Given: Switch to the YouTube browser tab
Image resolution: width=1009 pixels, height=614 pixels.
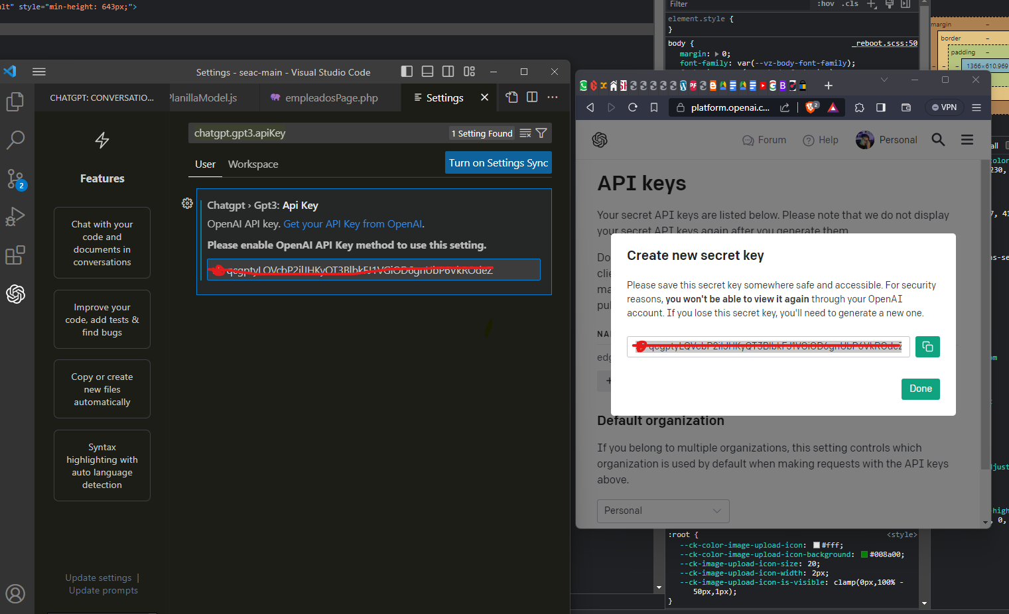Looking at the screenshot, I should [x=763, y=86].
